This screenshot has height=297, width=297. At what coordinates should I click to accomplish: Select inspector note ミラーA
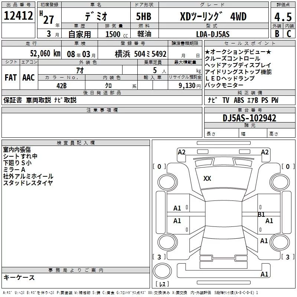pyautogui.click(x=14, y=170)
